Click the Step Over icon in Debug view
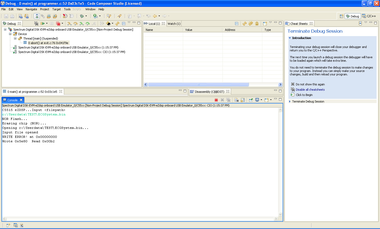Screen dimensions: 380x229 point(75,23)
